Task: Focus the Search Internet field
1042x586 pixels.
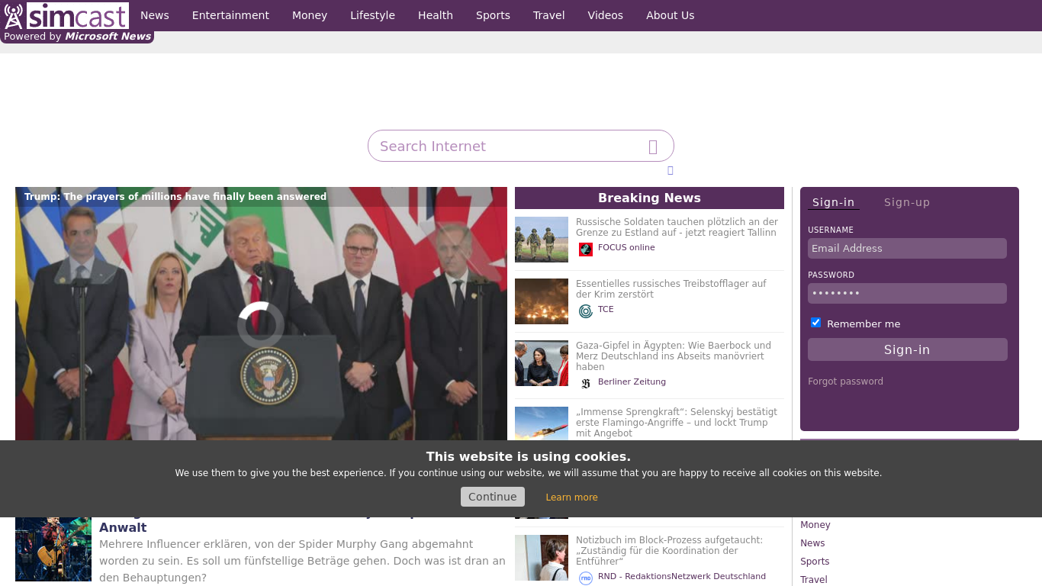Action: coord(507,146)
